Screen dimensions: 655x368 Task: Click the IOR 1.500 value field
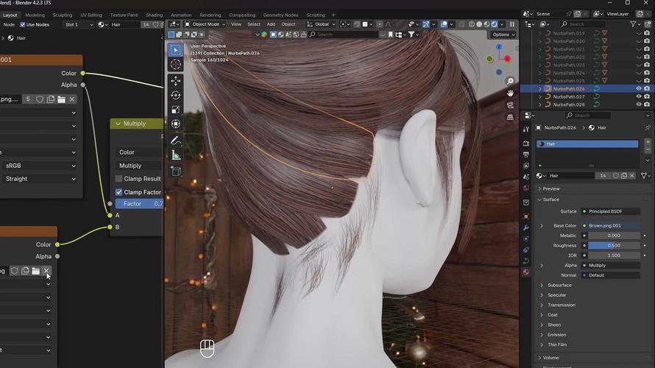point(614,255)
